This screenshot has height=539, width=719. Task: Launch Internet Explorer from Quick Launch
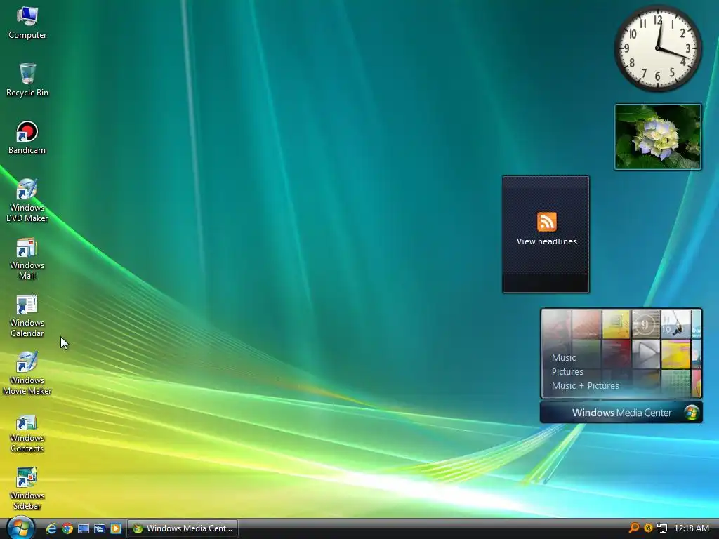(51, 528)
